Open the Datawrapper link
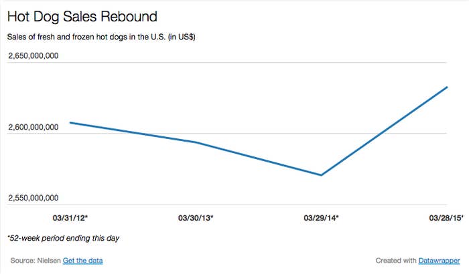This screenshot has height=274, width=469. click(439, 261)
